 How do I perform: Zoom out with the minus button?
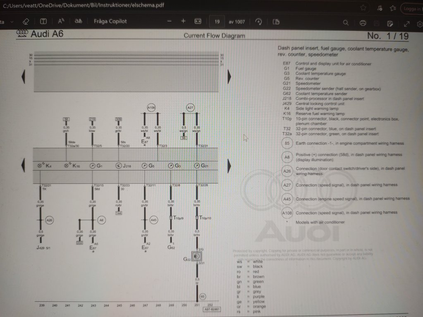169,21
